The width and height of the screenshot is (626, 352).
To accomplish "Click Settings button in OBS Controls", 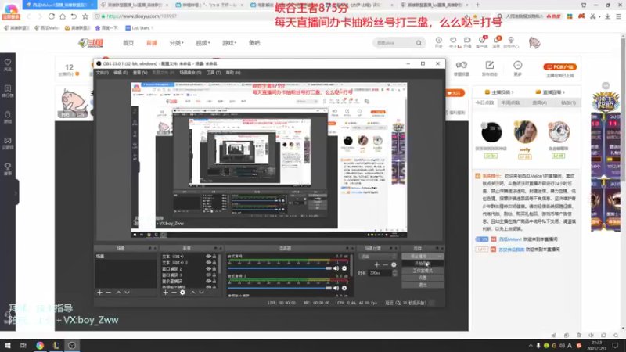I will 423,278.
